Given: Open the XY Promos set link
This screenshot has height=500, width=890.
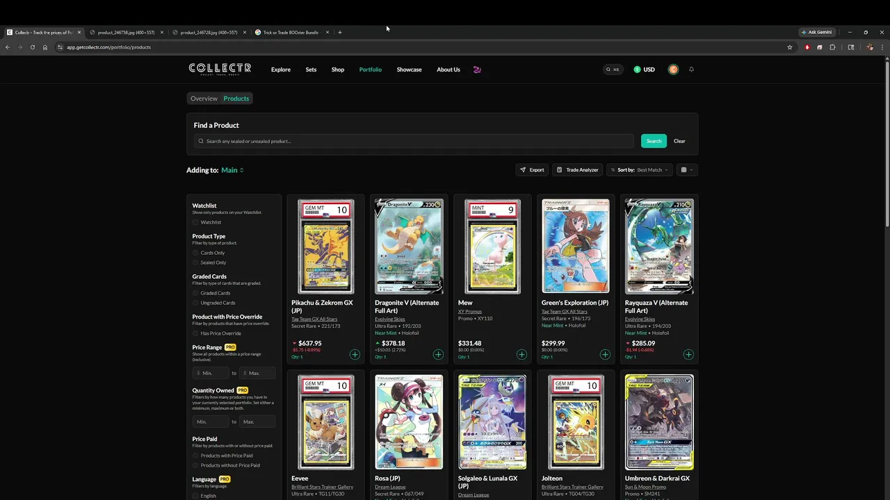Looking at the screenshot, I should (470, 312).
